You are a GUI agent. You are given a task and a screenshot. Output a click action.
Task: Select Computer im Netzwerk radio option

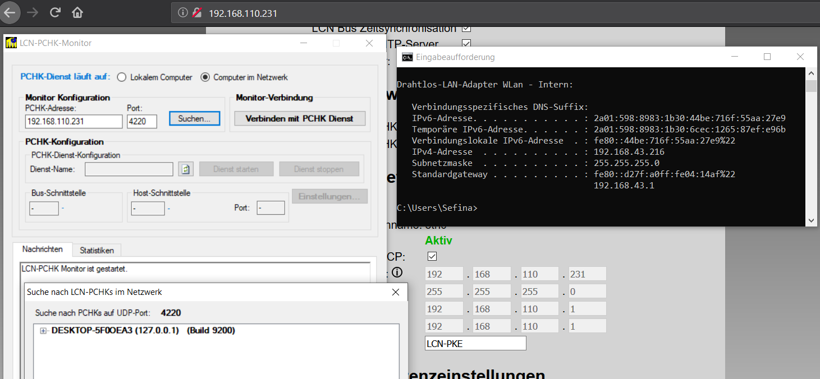tap(205, 77)
